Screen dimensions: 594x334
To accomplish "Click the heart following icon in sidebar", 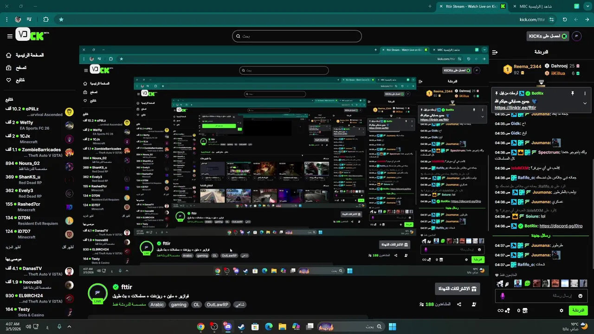I will click(8, 80).
